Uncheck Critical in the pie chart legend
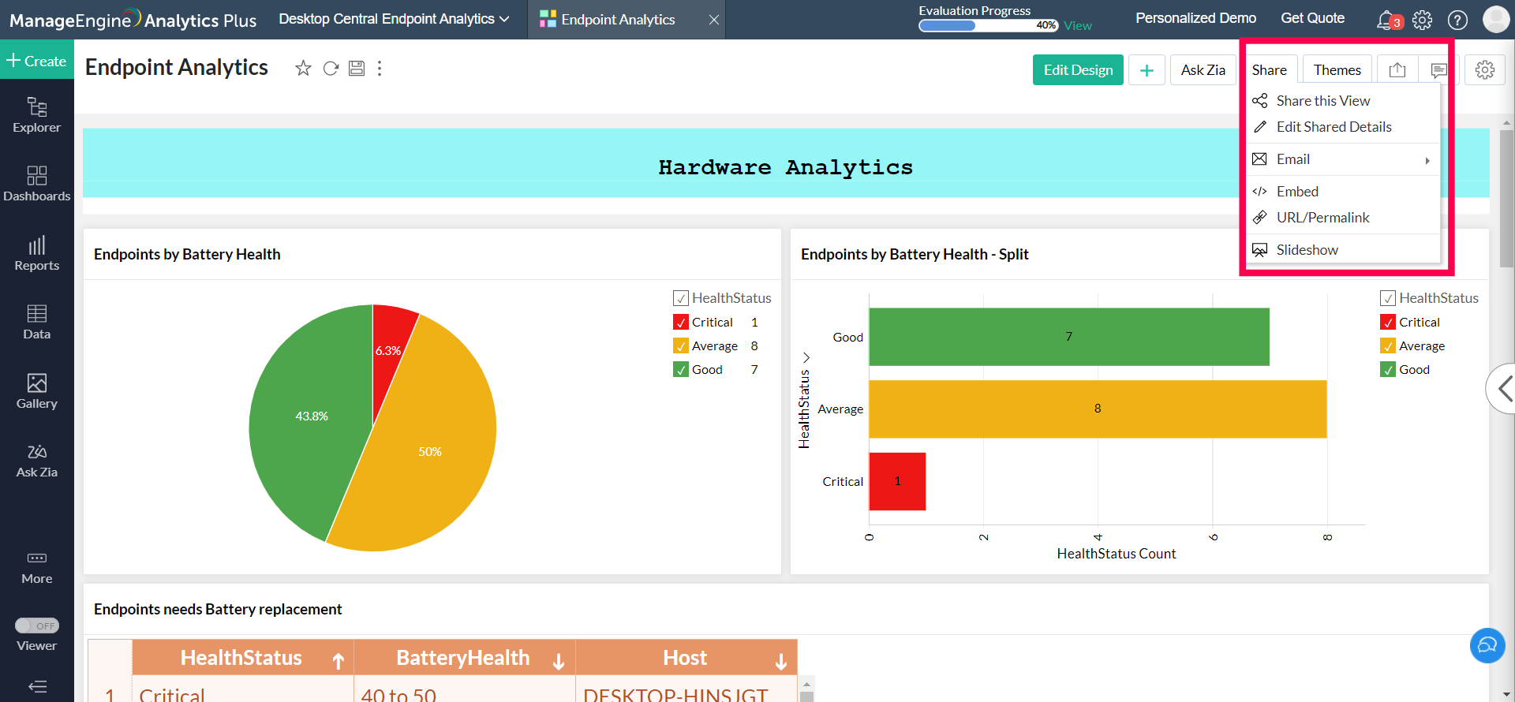 tap(681, 323)
